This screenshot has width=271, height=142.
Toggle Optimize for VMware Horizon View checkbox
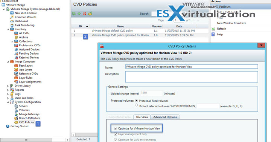pos(116,128)
